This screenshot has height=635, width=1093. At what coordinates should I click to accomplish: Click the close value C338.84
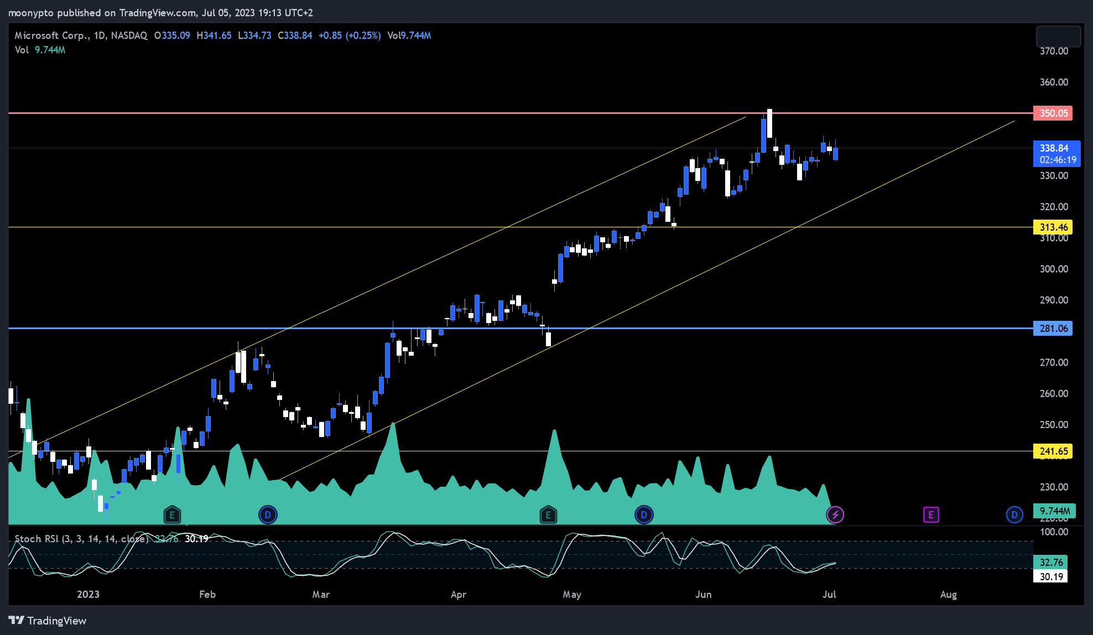click(x=295, y=35)
